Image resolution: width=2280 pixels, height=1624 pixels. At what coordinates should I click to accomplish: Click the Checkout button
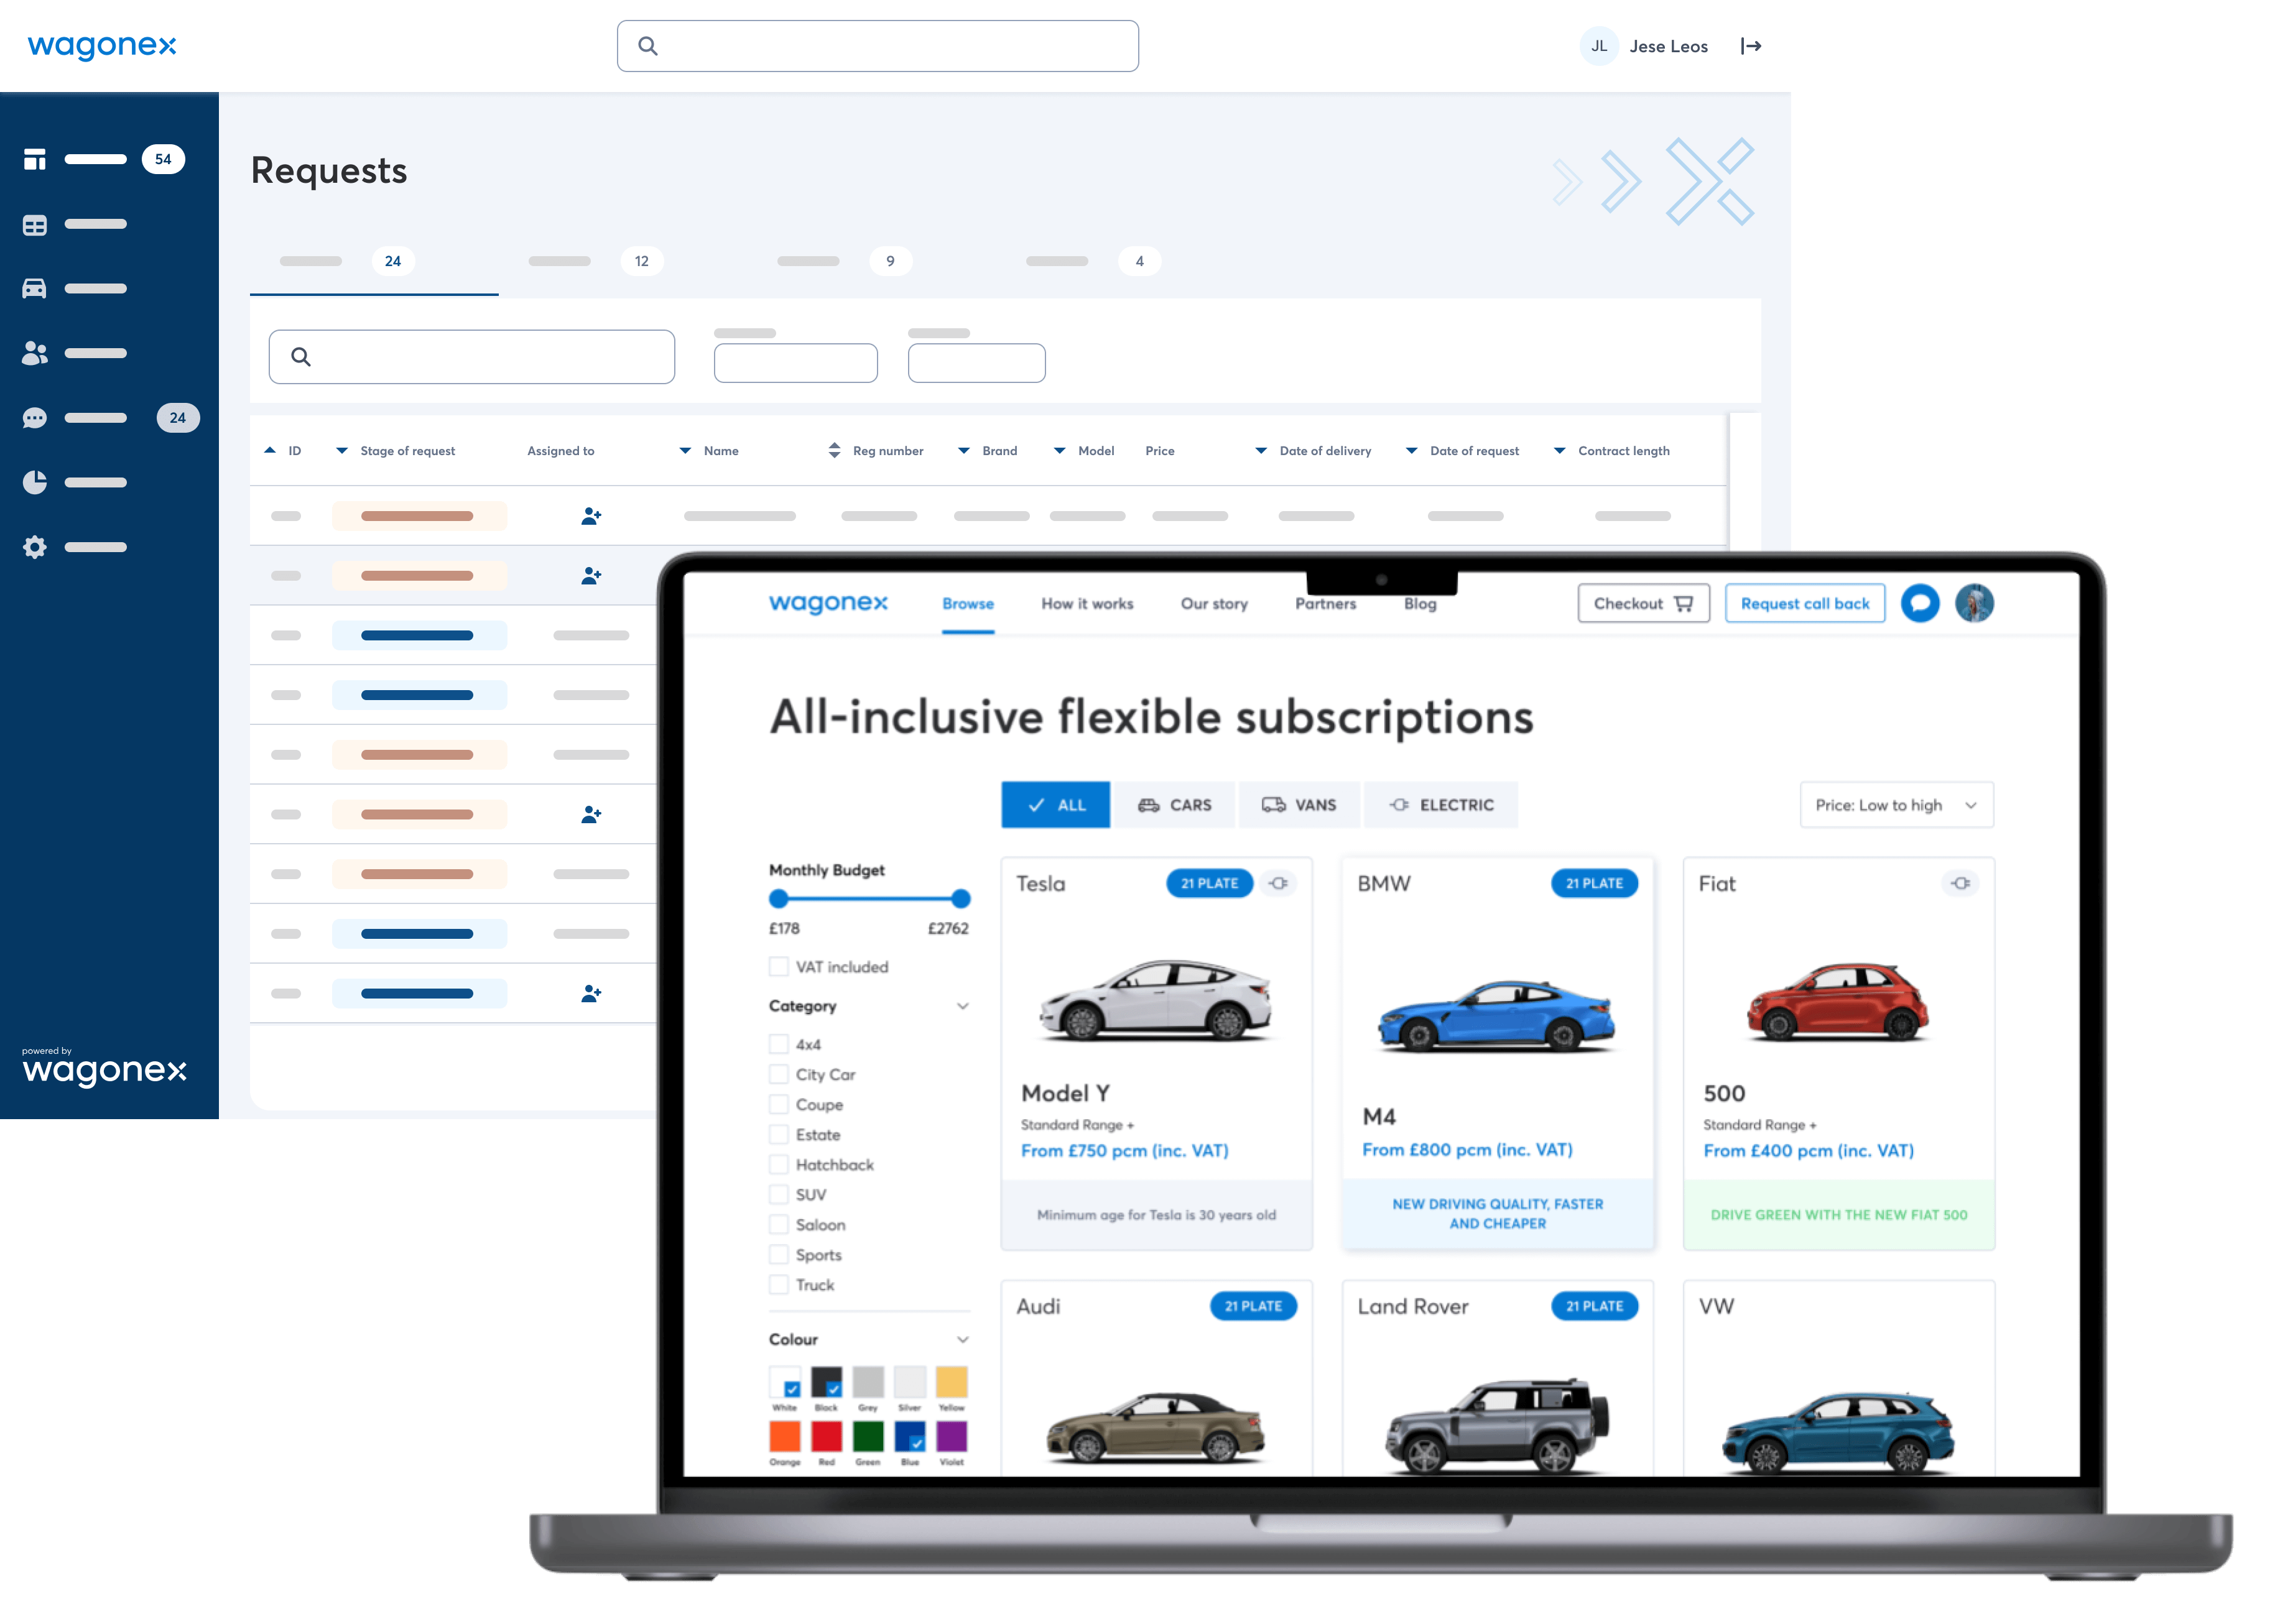pos(1643,603)
